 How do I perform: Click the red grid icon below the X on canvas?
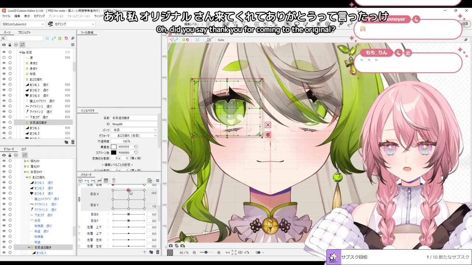268,135
